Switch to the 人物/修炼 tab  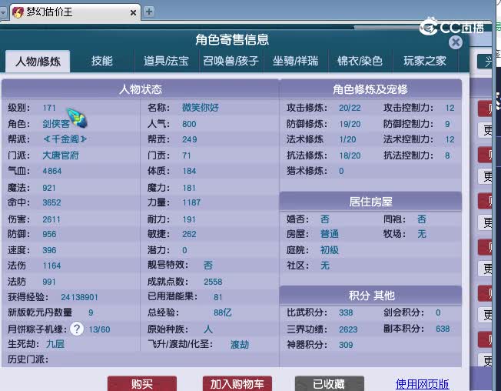click(38, 61)
